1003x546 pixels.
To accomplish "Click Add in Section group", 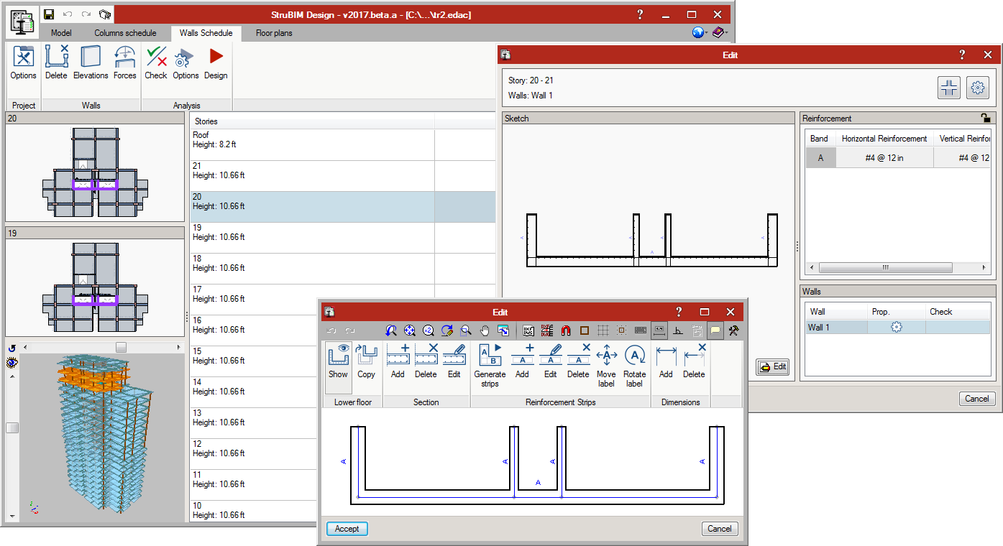I will click(x=398, y=361).
